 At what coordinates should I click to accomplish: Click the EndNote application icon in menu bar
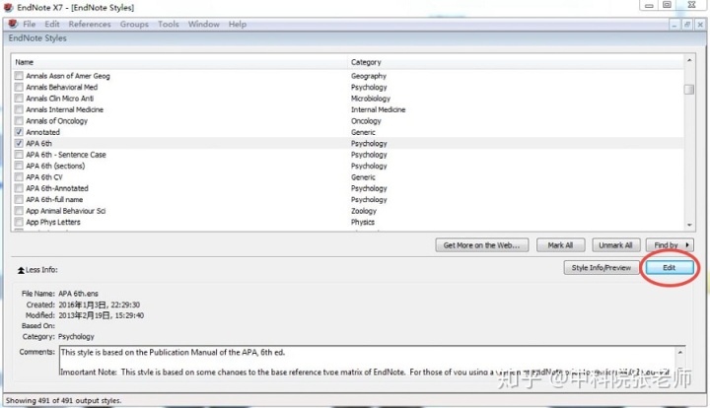(x=13, y=24)
